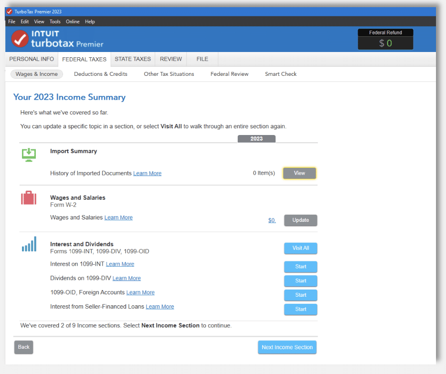
Task: Switch to the STATE TAXES tab
Action: click(x=132, y=59)
